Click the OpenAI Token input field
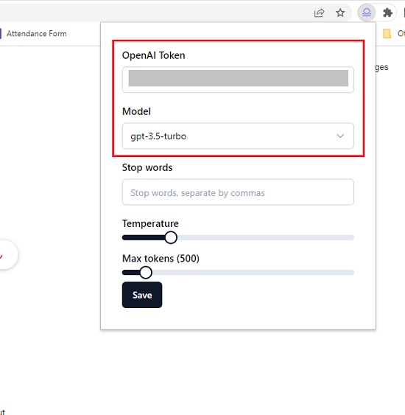The height and width of the screenshot is (415, 405). coord(238,80)
